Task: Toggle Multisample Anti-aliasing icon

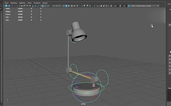Action: point(90,6)
